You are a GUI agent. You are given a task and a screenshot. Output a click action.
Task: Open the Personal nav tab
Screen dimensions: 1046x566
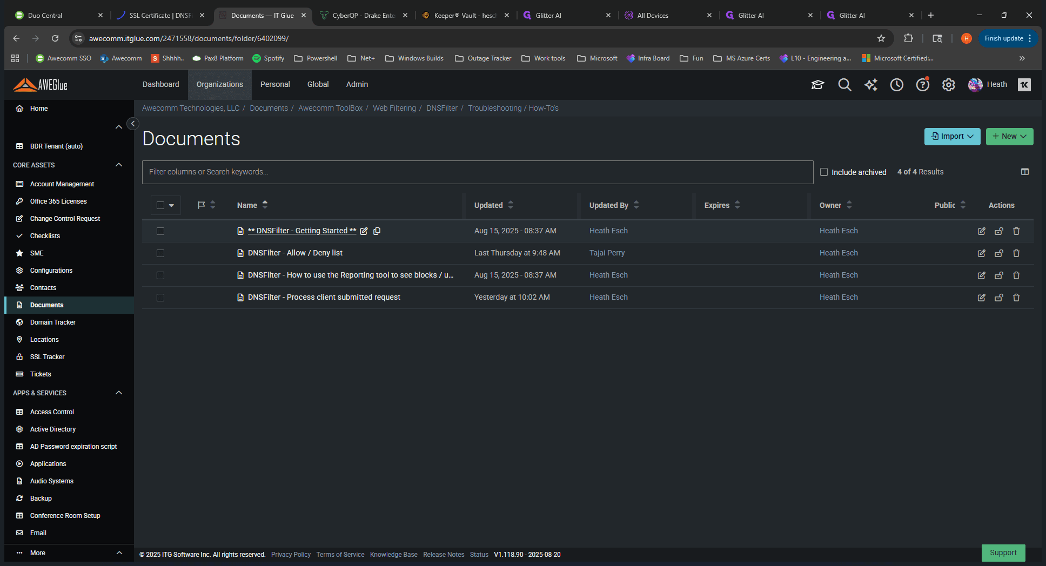(x=275, y=84)
